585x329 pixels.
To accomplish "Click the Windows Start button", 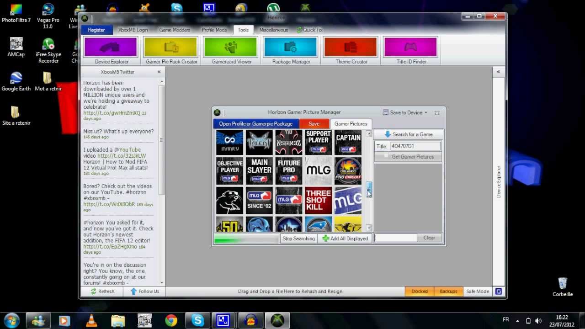I will click(11, 320).
